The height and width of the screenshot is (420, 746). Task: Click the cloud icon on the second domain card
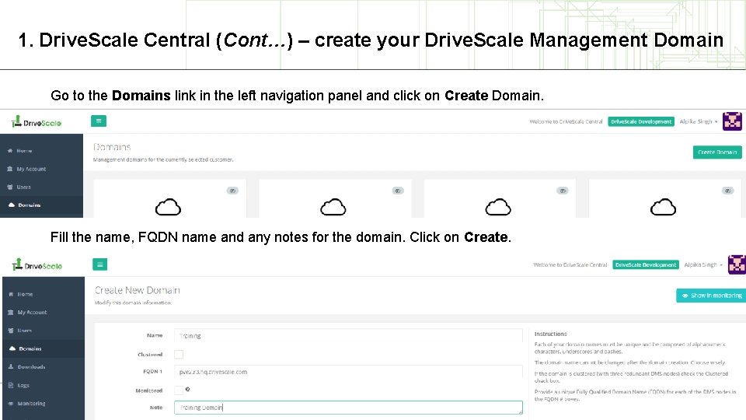333,207
